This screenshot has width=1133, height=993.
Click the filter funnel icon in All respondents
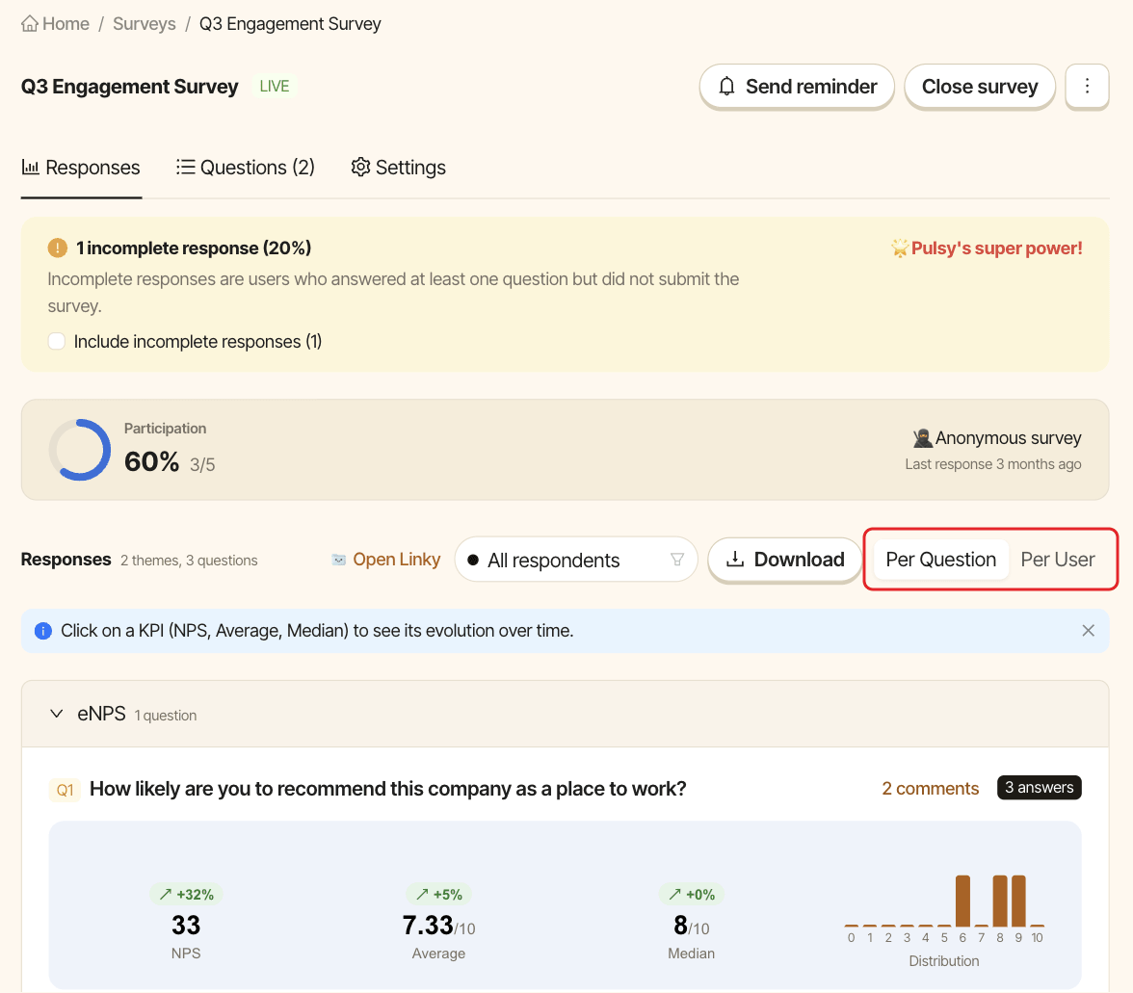677,560
